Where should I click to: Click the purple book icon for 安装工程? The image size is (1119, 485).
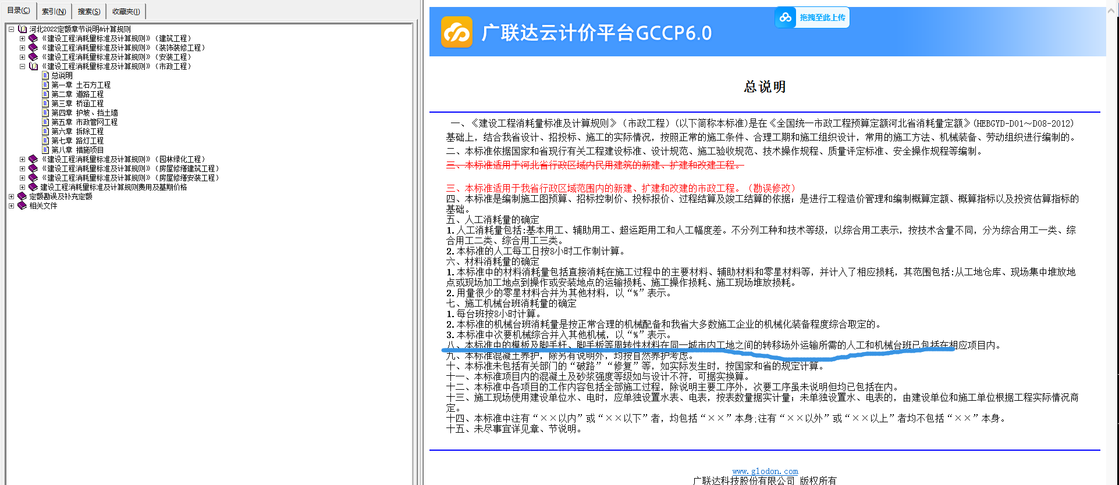pos(33,57)
